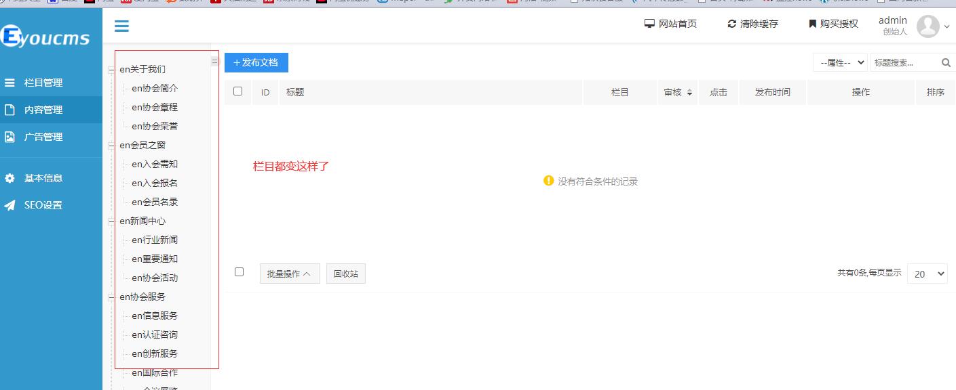Select en会员之窗 in the tree
This screenshot has width=956, height=390.
142,145
